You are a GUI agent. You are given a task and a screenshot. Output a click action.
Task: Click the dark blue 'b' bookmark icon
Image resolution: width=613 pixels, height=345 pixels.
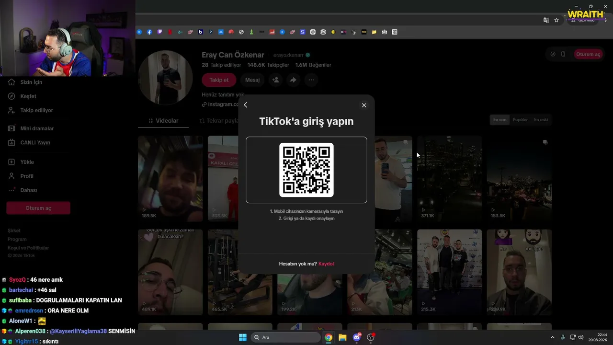coord(200,32)
